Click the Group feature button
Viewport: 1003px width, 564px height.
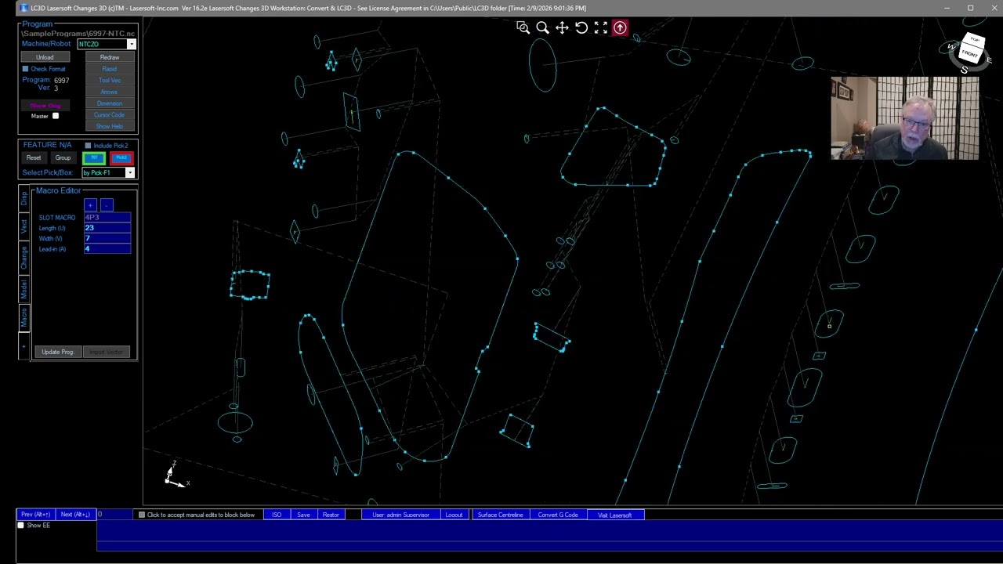[63, 157]
